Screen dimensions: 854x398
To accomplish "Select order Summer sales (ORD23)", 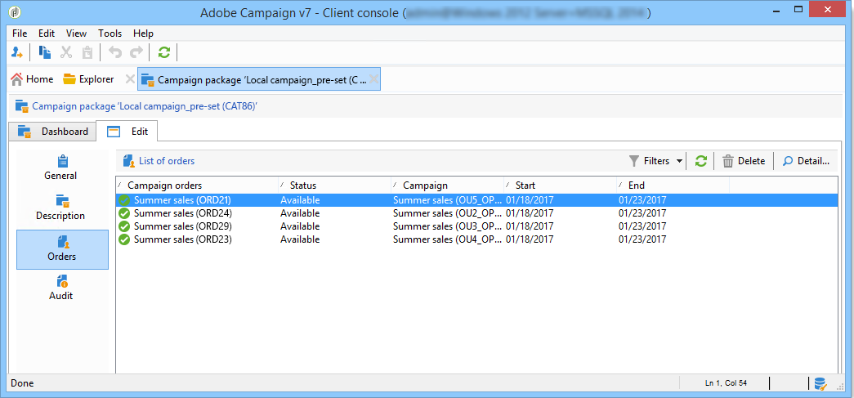I will (x=476, y=239).
